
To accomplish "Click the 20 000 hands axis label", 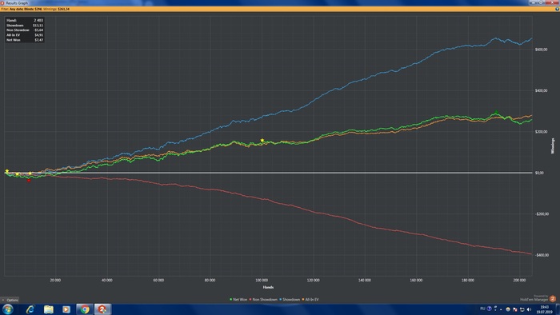I will pos(55,281).
